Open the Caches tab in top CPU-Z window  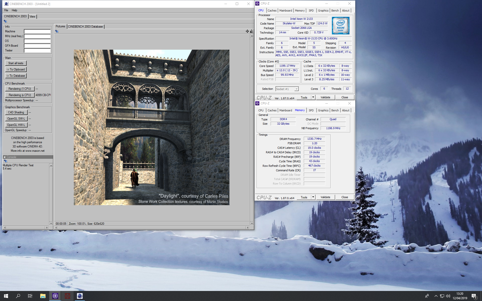click(272, 11)
